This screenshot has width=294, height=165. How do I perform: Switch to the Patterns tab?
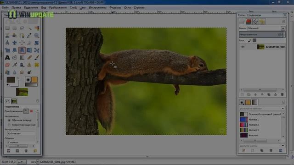(x=248, y=102)
